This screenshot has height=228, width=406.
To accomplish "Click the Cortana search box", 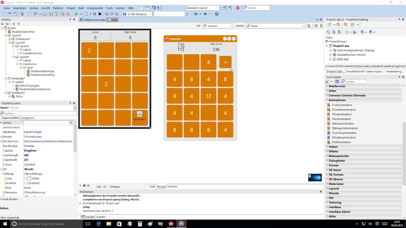I will (46, 224).
